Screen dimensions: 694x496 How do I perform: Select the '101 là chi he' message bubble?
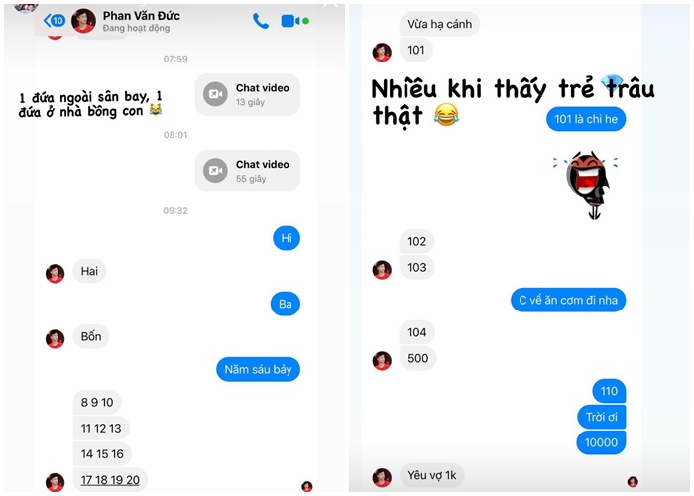coord(586,119)
